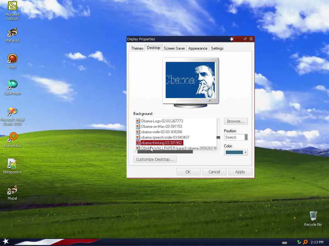This screenshot has width=329, height=246.
Task: Open the Color picker dropdown arrow
Action: click(245, 152)
